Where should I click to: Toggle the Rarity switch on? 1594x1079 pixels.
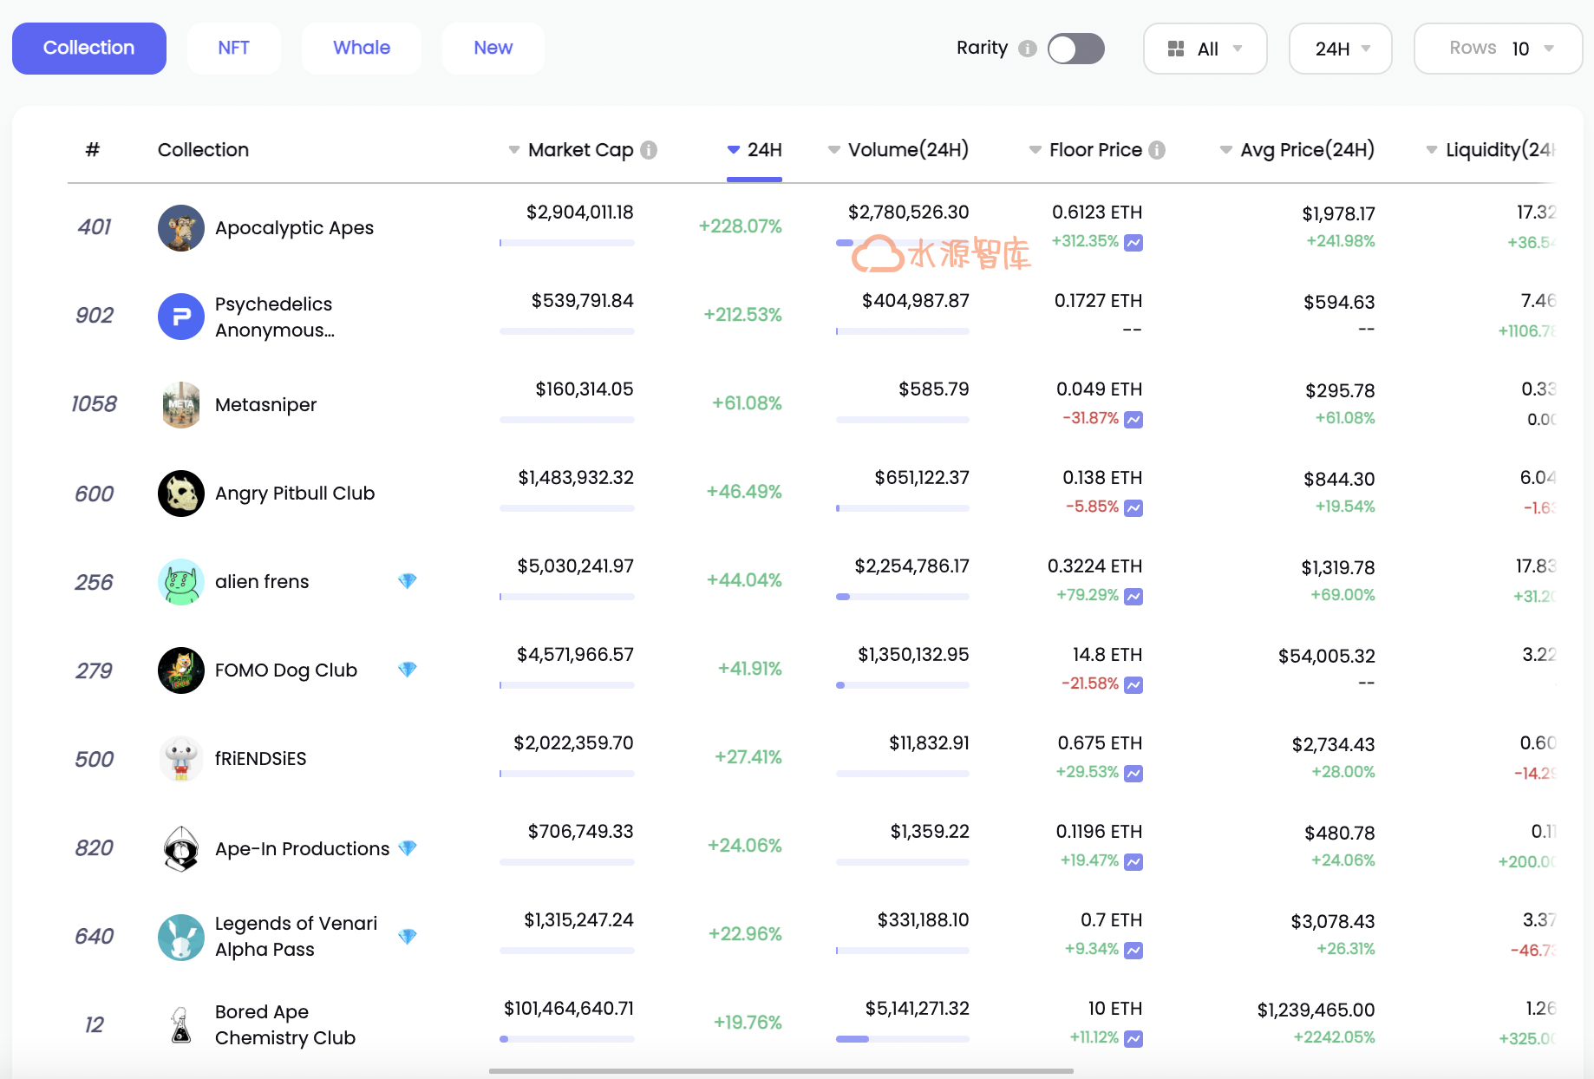click(1076, 49)
